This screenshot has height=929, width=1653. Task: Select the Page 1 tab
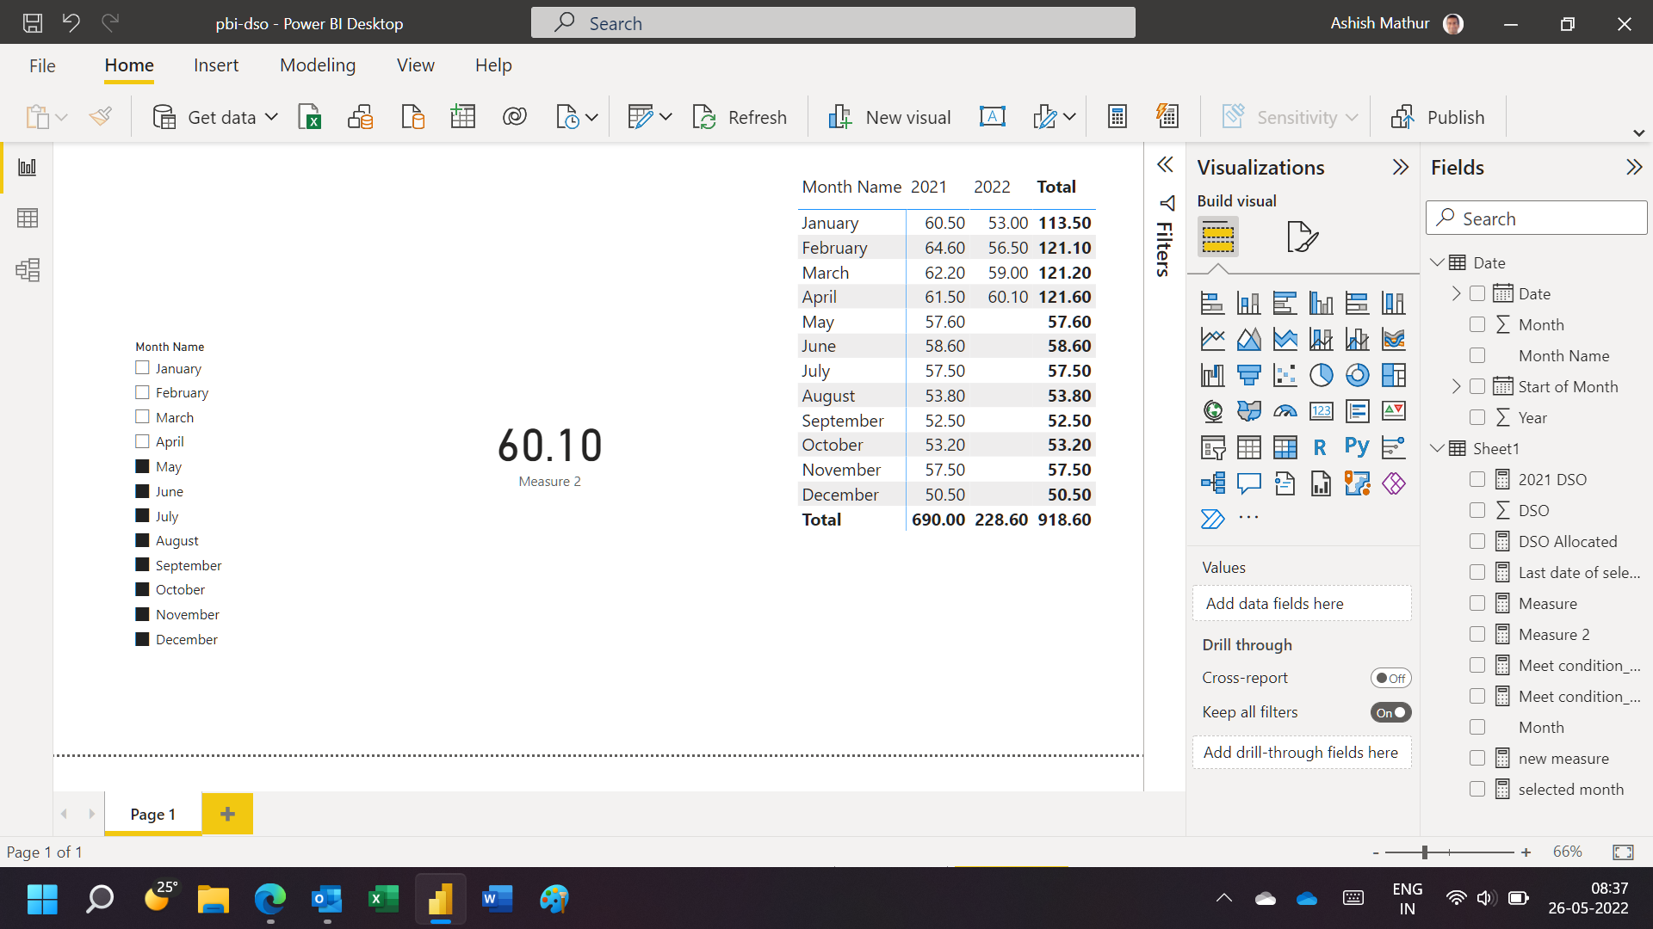pos(152,814)
